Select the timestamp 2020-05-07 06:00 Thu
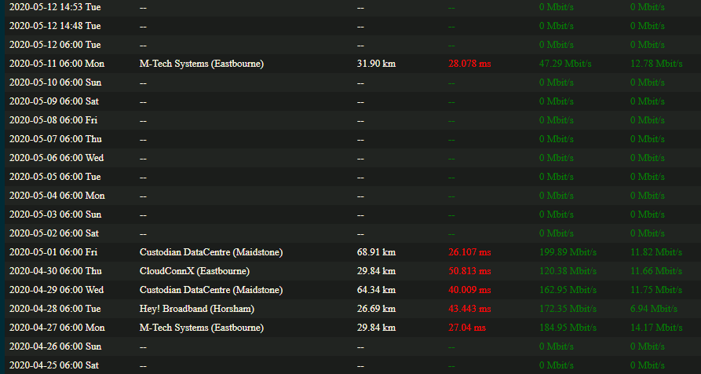 coord(56,139)
